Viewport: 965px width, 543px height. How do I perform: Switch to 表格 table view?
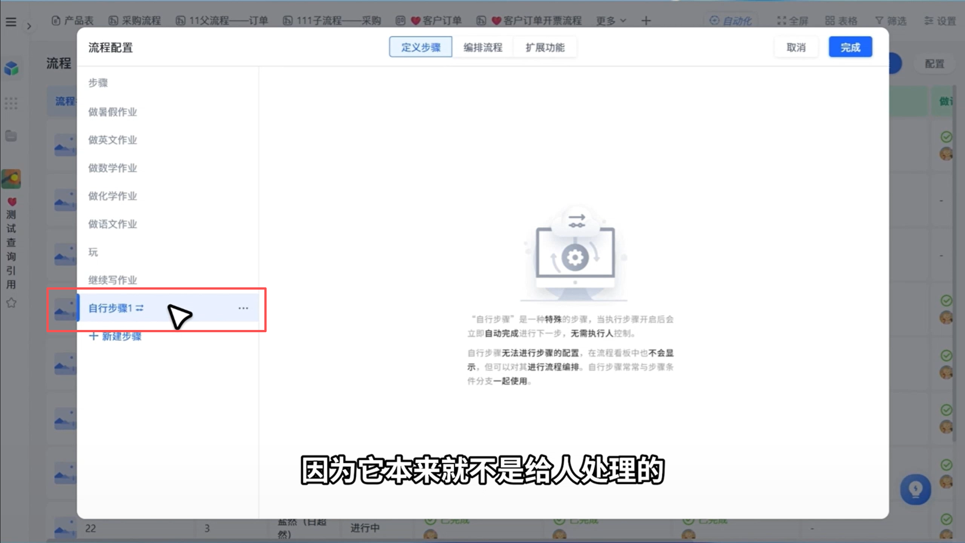point(841,21)
